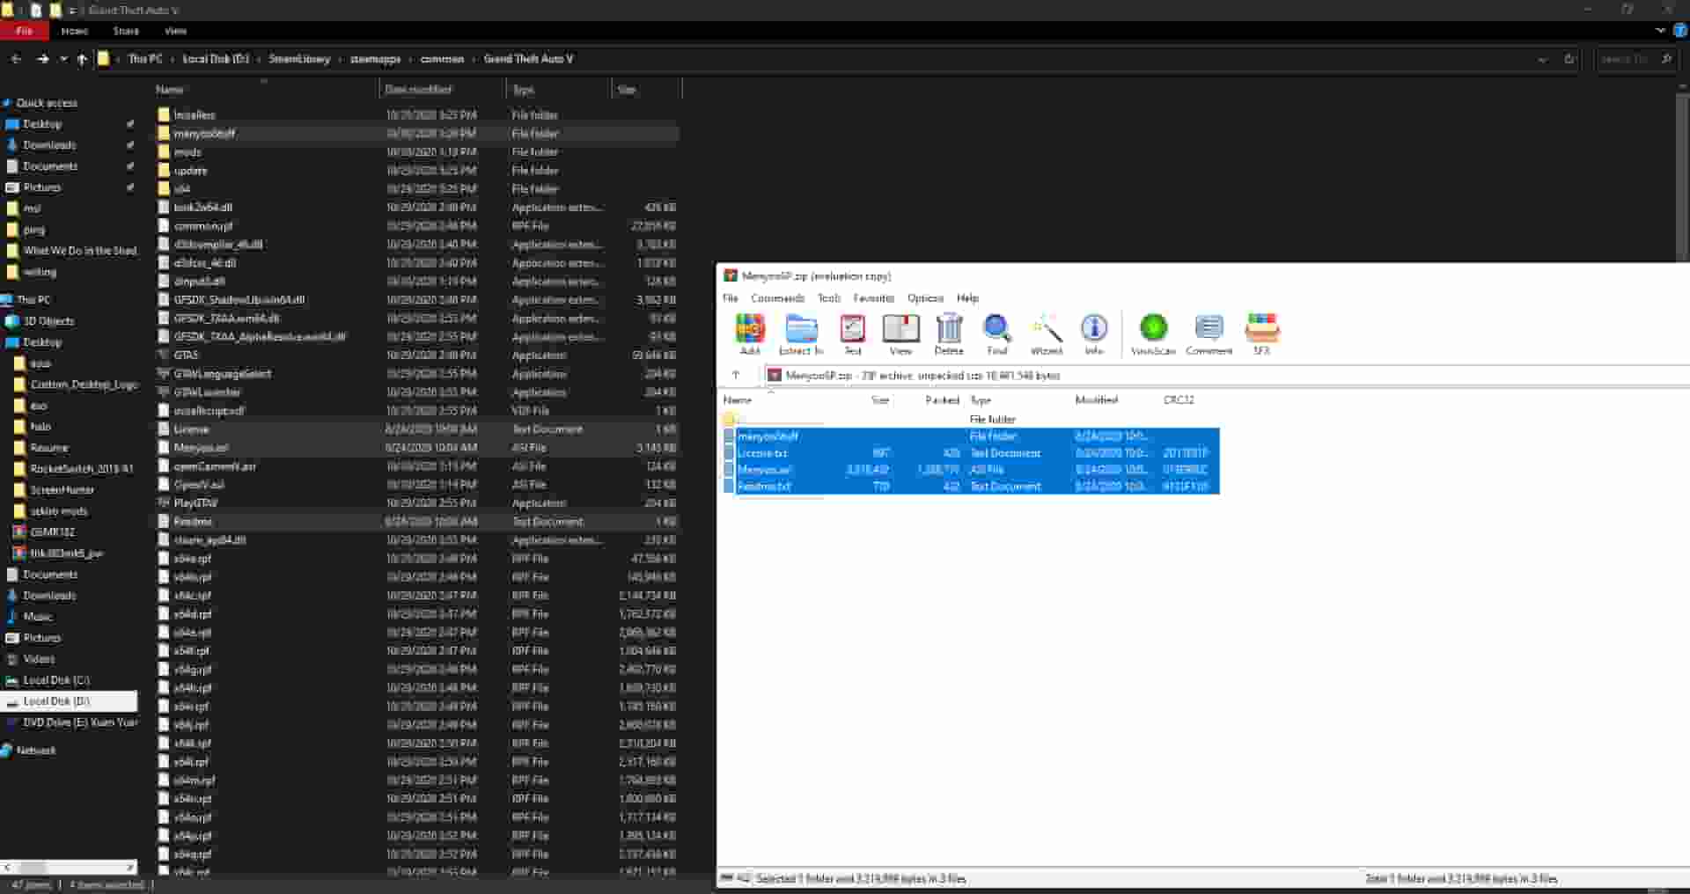Open the address bar history dropdown
The image size is (1690, 894).
pyautogui.click(x=1542, y=60)
